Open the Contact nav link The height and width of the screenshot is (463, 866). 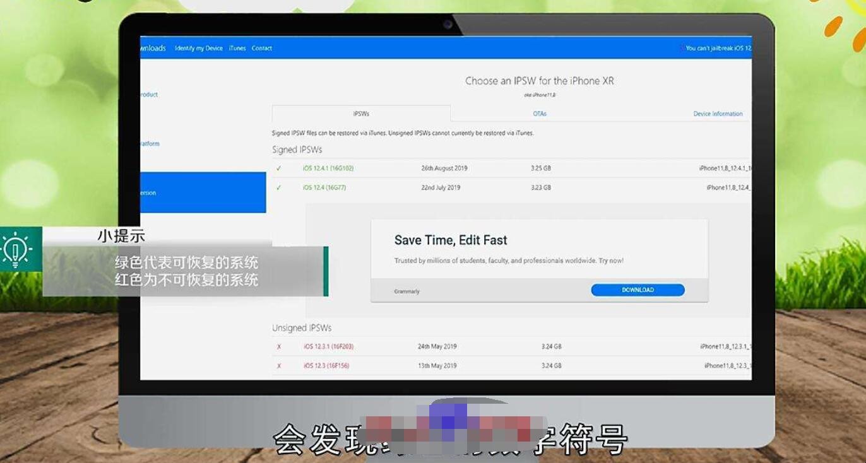(262, 48)
